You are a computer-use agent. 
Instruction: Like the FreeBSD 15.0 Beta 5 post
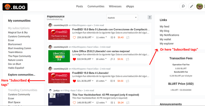[75, 37]
